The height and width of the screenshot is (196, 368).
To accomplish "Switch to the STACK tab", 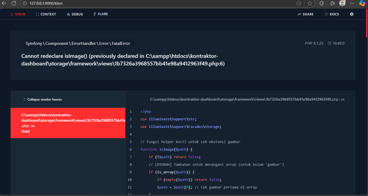I will tap(18, 14).
